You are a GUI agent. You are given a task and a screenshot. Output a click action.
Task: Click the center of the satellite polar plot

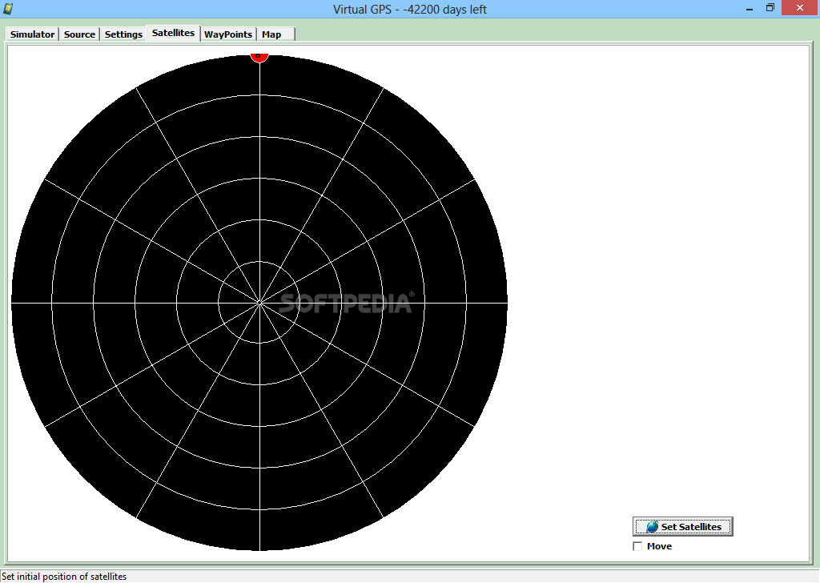pos(259,303)
